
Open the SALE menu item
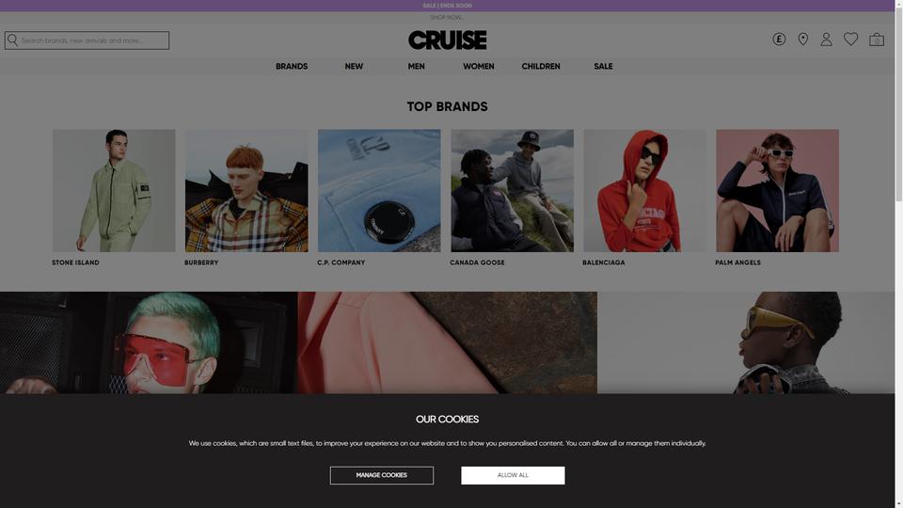click(x=603, y=66)
